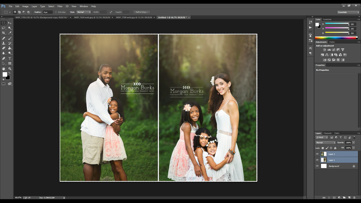
Task: Hide Layer 1 visibility eye
Action: 317,160
